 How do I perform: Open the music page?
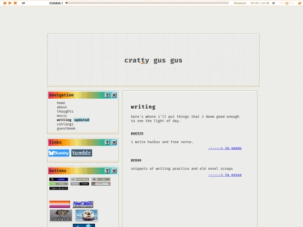point(62,115)
